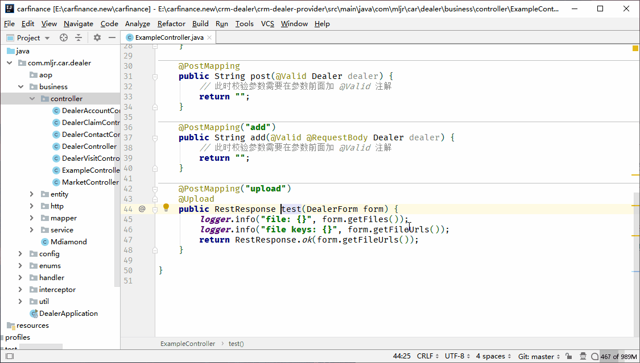Toggle the read-only lock icon
Image resolution: width=640 pixels, height=363 pixels.
tap(569, 356)
